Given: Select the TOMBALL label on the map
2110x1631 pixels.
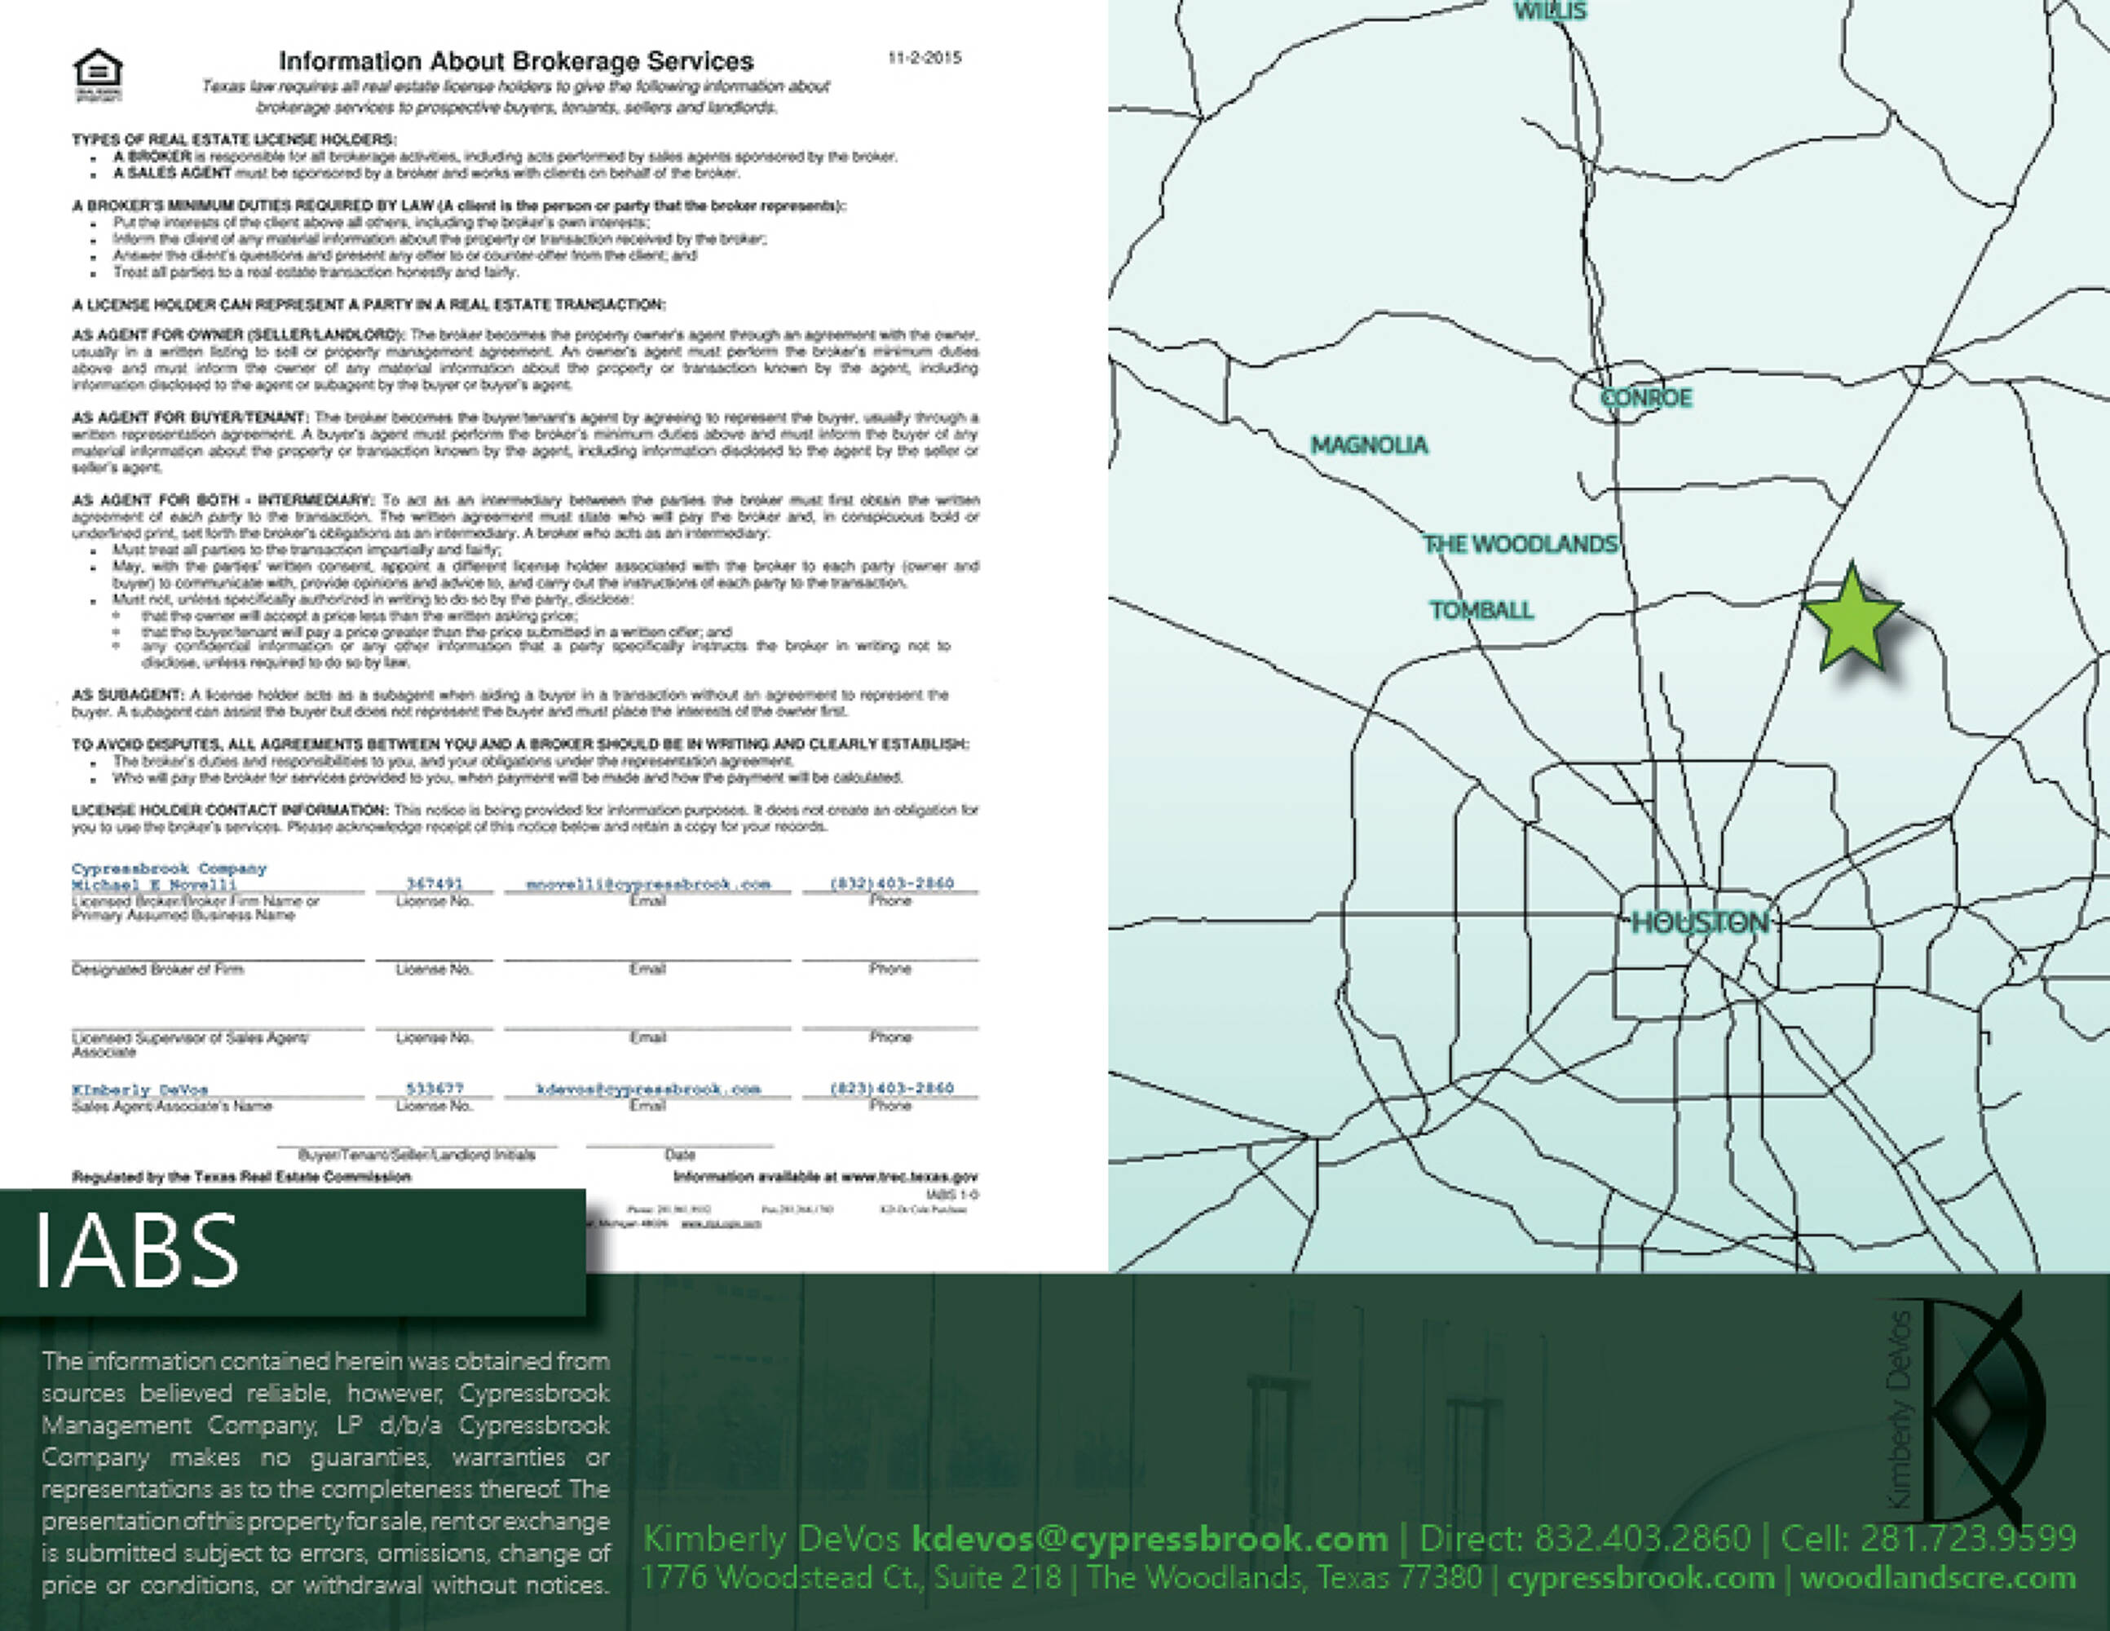Looking at the screenshot, I should tap(1481, 611).
